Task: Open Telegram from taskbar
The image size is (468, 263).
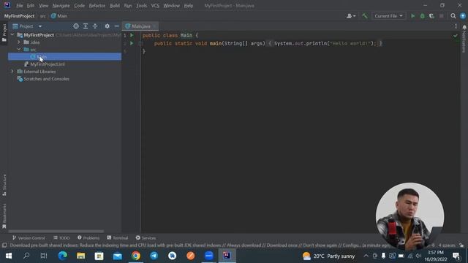Action: point(154,256)
